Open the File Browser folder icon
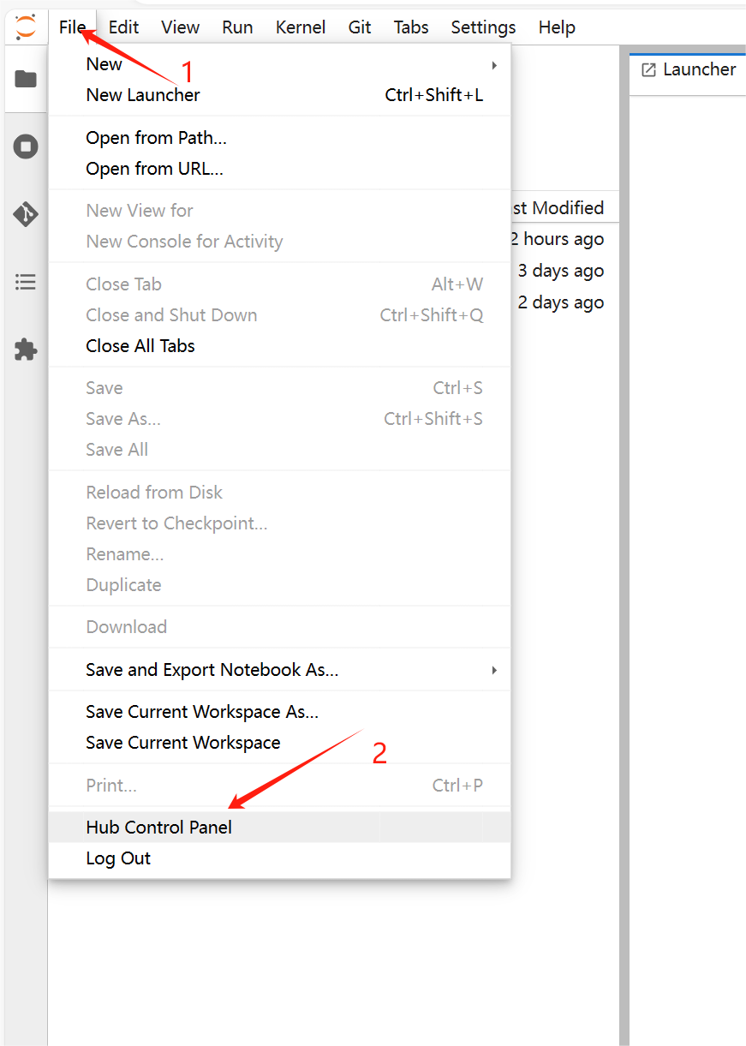The height and width of the screenshot is (1046, 746). (x=26, y=80)
